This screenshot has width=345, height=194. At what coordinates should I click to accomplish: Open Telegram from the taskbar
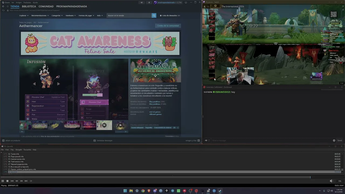[x=172, y=191]
